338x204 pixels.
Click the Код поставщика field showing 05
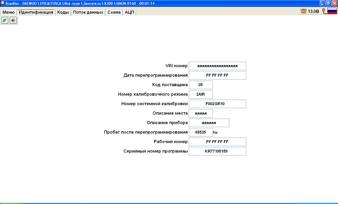pyautogui.click(x=201, y=85)
